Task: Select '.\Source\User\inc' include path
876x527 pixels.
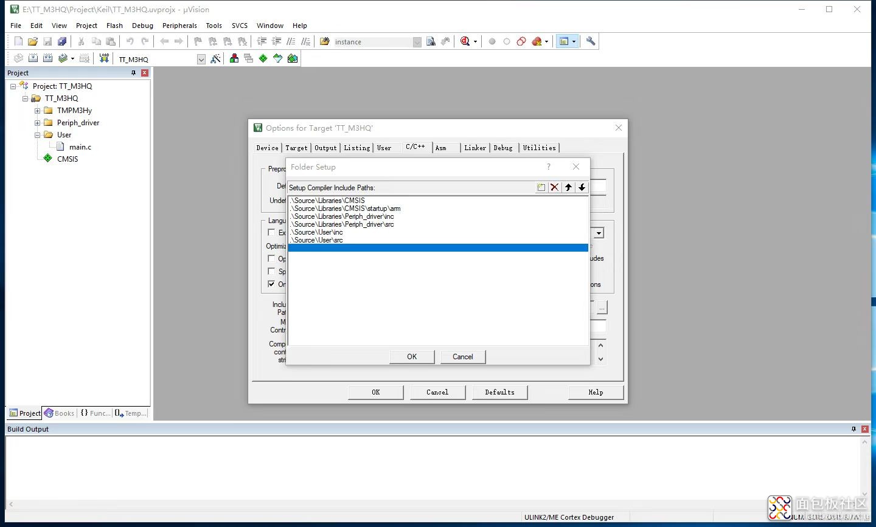Action: point(316,232)
